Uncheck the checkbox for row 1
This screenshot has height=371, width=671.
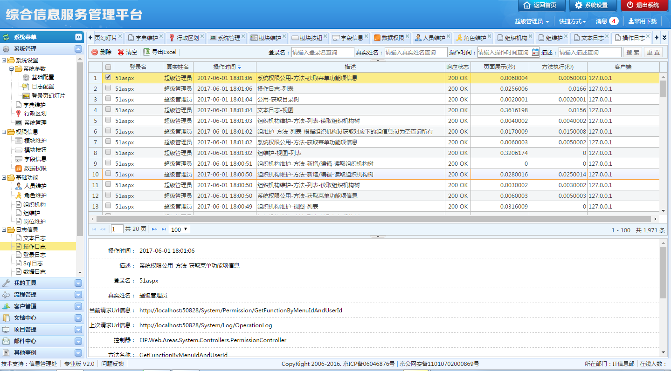point(108,78)
